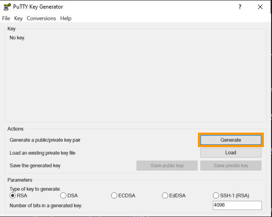
Task: Select ECDSA as the key type
Action: [x=114, y=195]
